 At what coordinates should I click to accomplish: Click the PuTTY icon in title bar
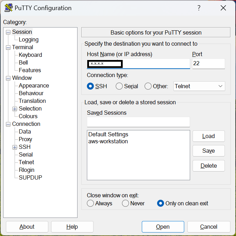click(9, 8)
